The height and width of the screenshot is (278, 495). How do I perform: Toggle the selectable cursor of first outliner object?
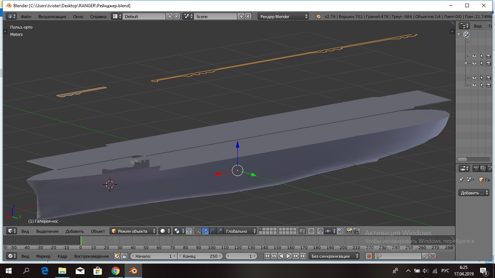482,56
